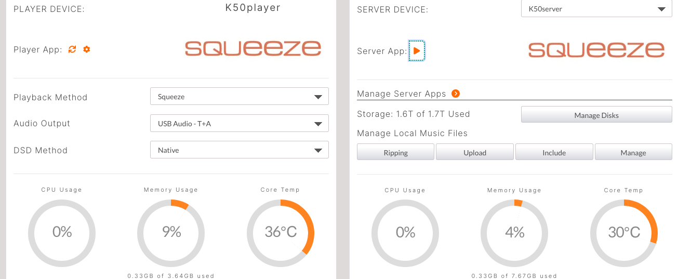The height and width of the screenshot is (279, 678).
Task: Click the player Memory Usage 9% gauge
Action: (x=171, y=232)
